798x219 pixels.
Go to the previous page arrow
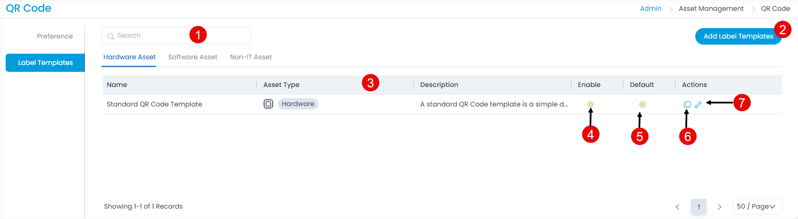[x=677, y=207]
